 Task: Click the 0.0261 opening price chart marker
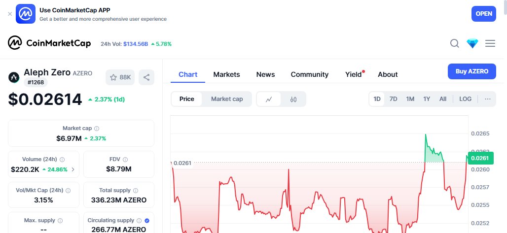click(x=182, y=163)
